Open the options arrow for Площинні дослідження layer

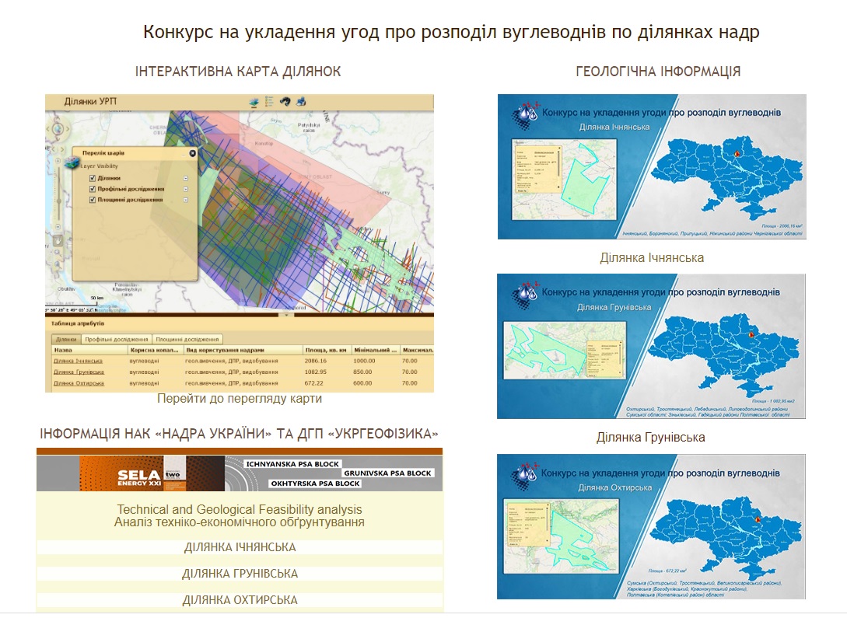point(186,200)
